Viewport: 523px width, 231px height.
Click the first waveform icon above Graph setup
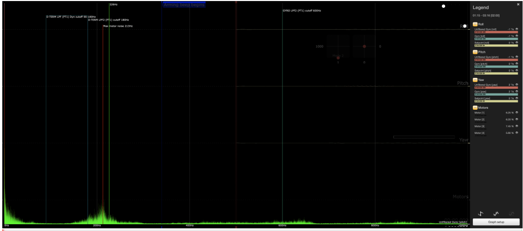click(481, 212)
